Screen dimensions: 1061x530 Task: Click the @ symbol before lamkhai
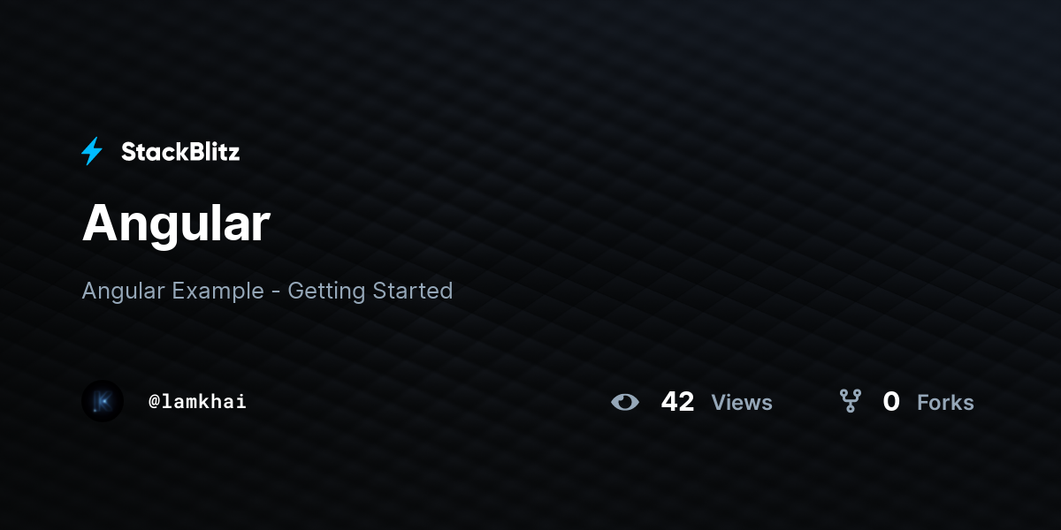click(x=154, y=402)
